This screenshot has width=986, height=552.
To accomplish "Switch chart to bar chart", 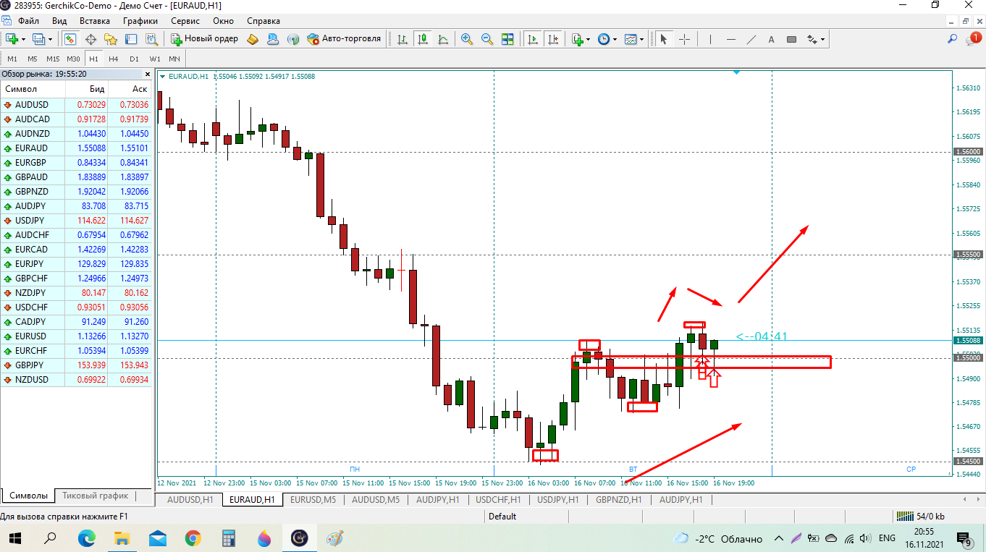I will pos(402,38).
